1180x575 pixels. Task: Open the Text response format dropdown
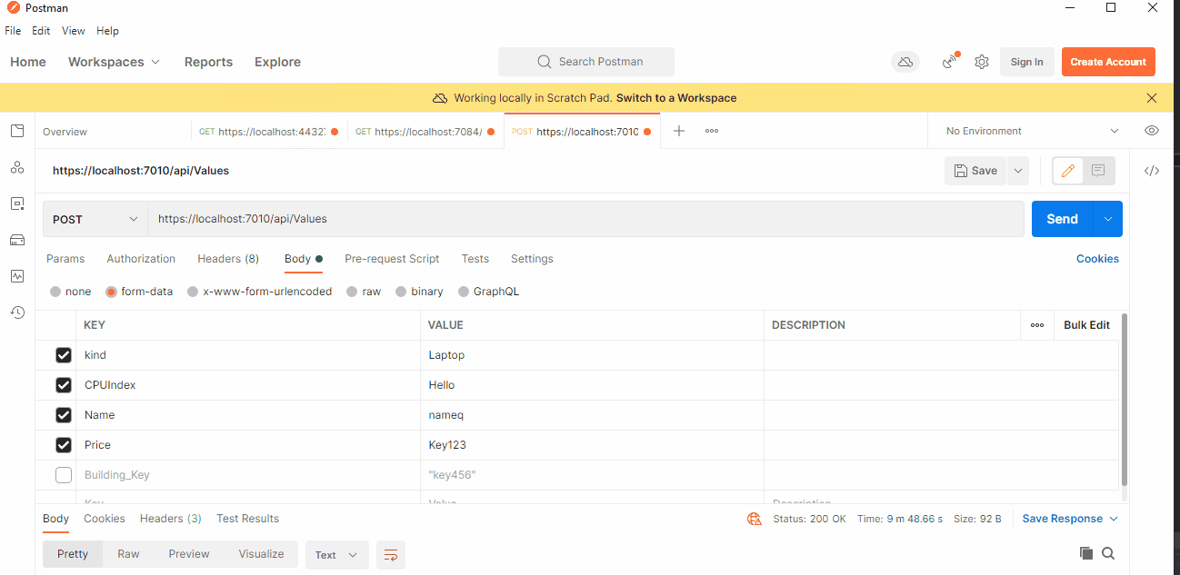tap(336, 554)
